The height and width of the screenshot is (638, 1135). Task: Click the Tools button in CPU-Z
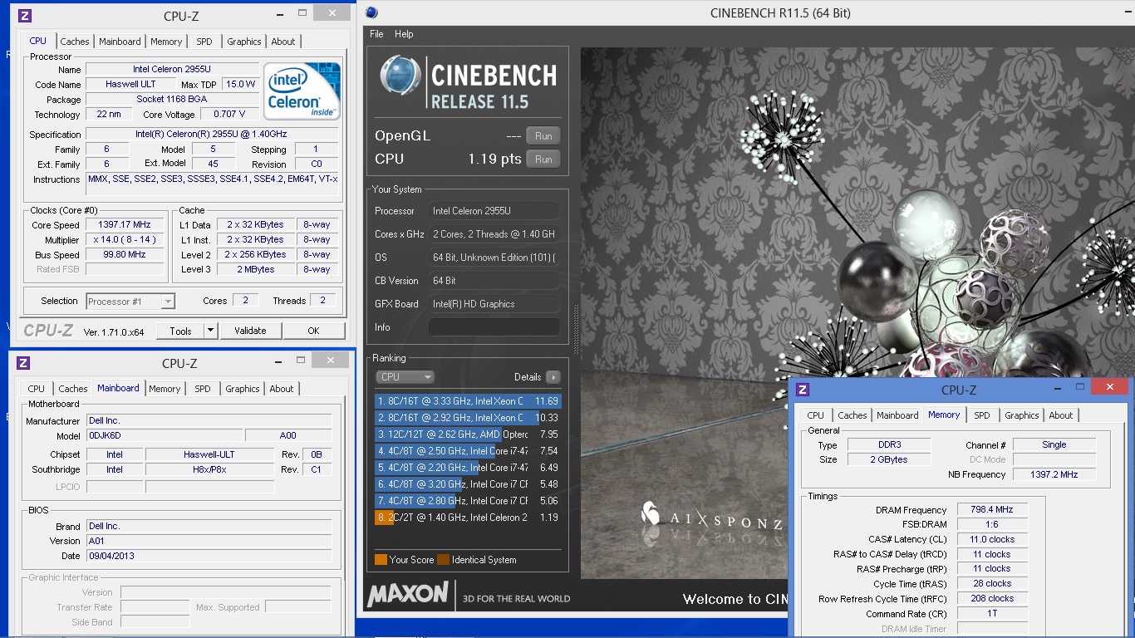pos(180,331)
